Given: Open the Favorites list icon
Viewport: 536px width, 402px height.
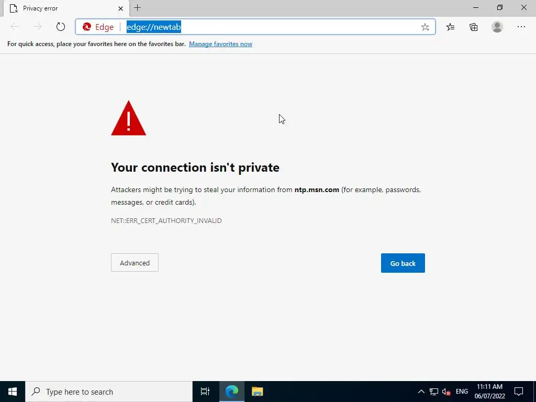Looking at the screenshot, I should (x=450, y=27).
